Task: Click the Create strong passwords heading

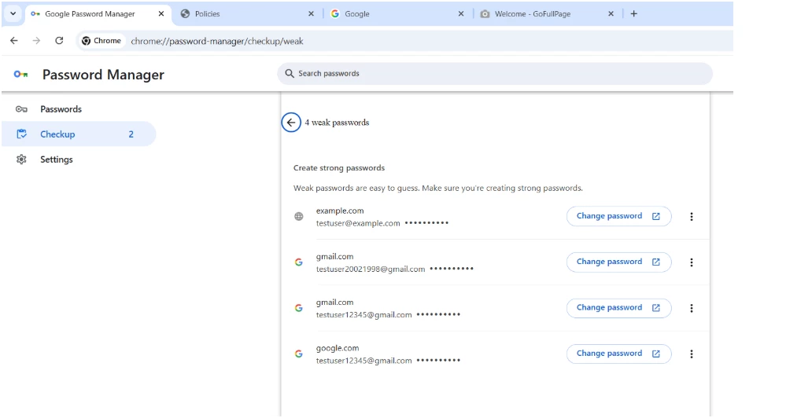Action: (x=339, y=167)
